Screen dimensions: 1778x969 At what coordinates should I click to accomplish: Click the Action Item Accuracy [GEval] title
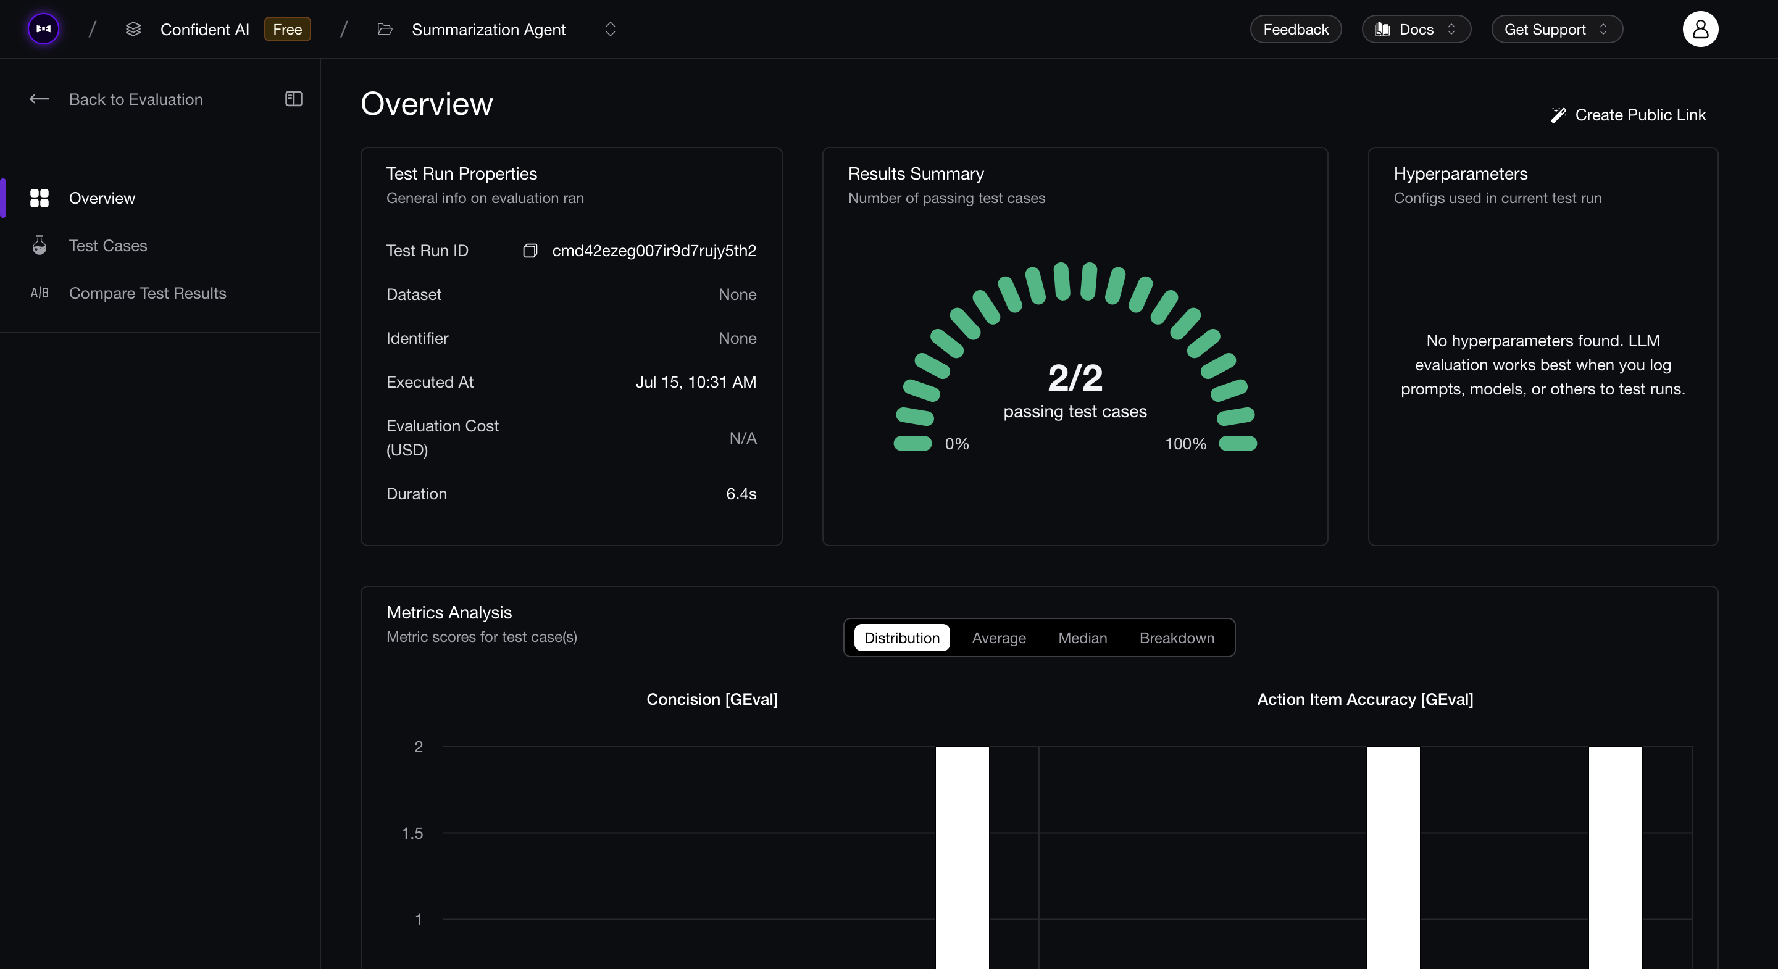coord(1364,699)
